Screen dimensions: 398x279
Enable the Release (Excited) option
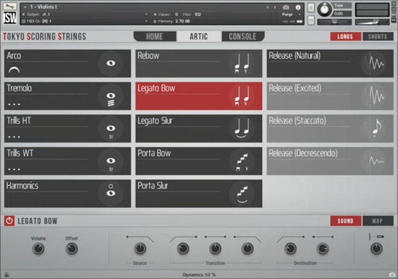(x=330, y=96)
